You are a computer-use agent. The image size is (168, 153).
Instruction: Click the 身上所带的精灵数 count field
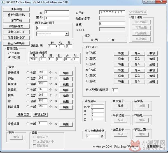pyautogui.click(x=115, y=91)
